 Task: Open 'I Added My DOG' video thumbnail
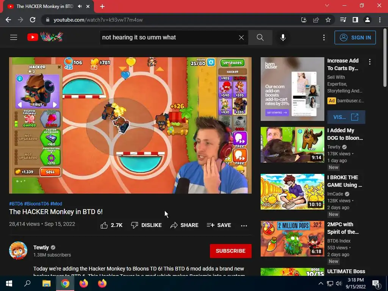292,145
